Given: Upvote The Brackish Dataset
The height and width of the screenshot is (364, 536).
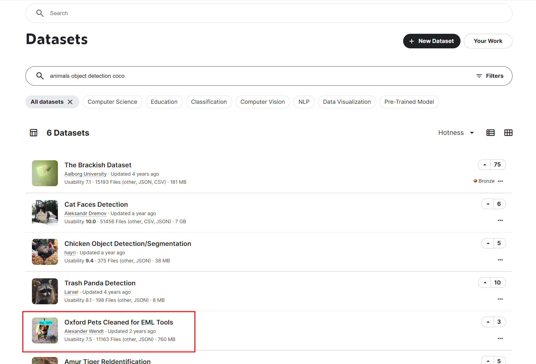Looking at the screenshot, I should click(485, 165).
